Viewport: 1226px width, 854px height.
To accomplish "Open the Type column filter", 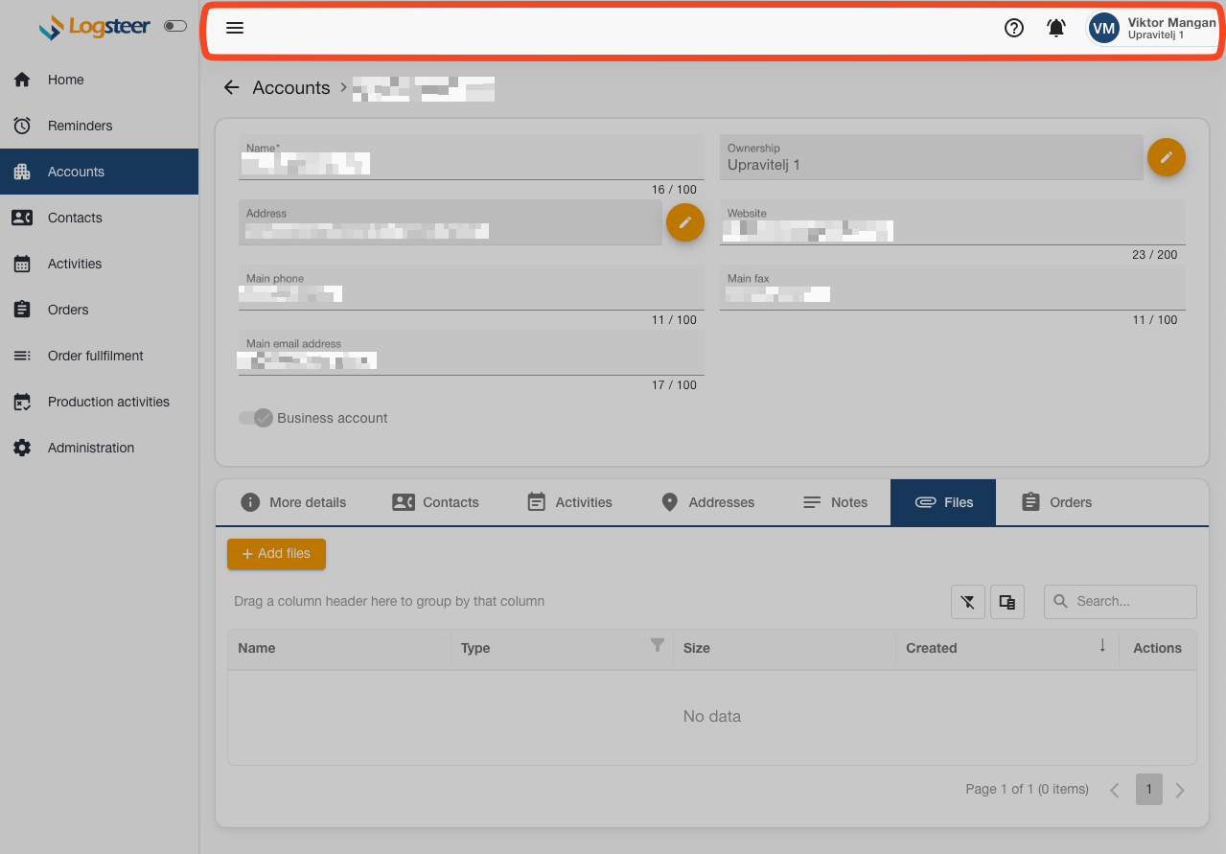I will [x=658, y=646].
